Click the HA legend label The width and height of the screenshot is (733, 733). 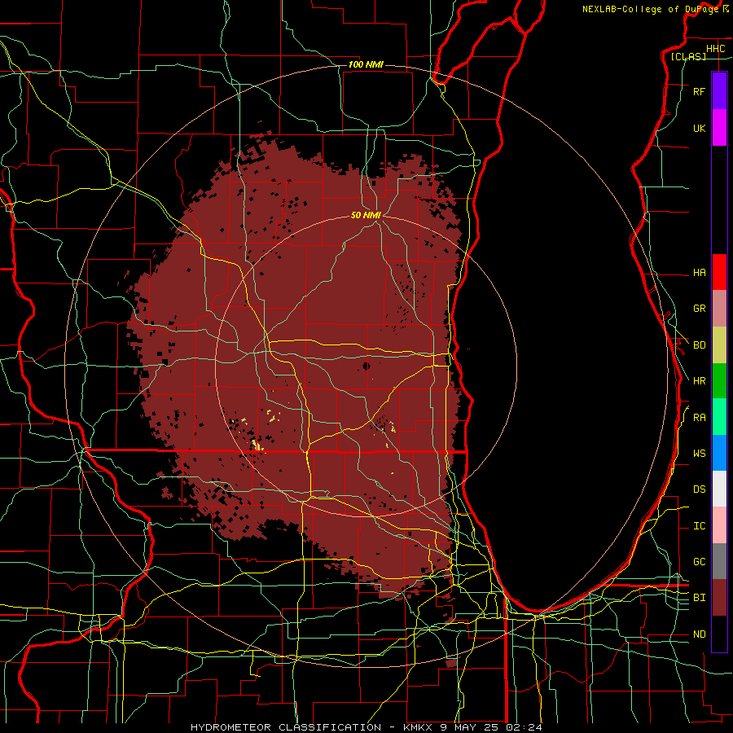tap(699, 273)
